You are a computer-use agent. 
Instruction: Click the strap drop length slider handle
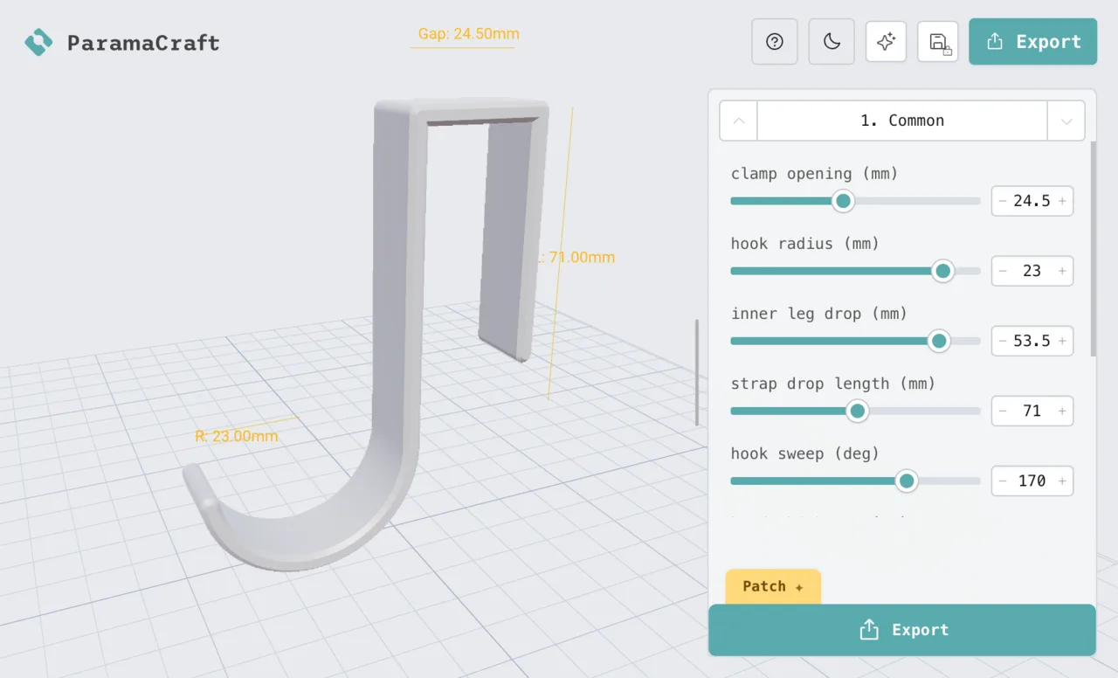858,411
